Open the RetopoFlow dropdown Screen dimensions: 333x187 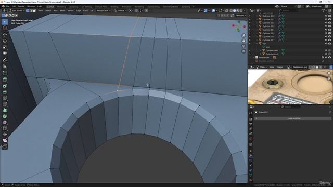click(103, 10)
